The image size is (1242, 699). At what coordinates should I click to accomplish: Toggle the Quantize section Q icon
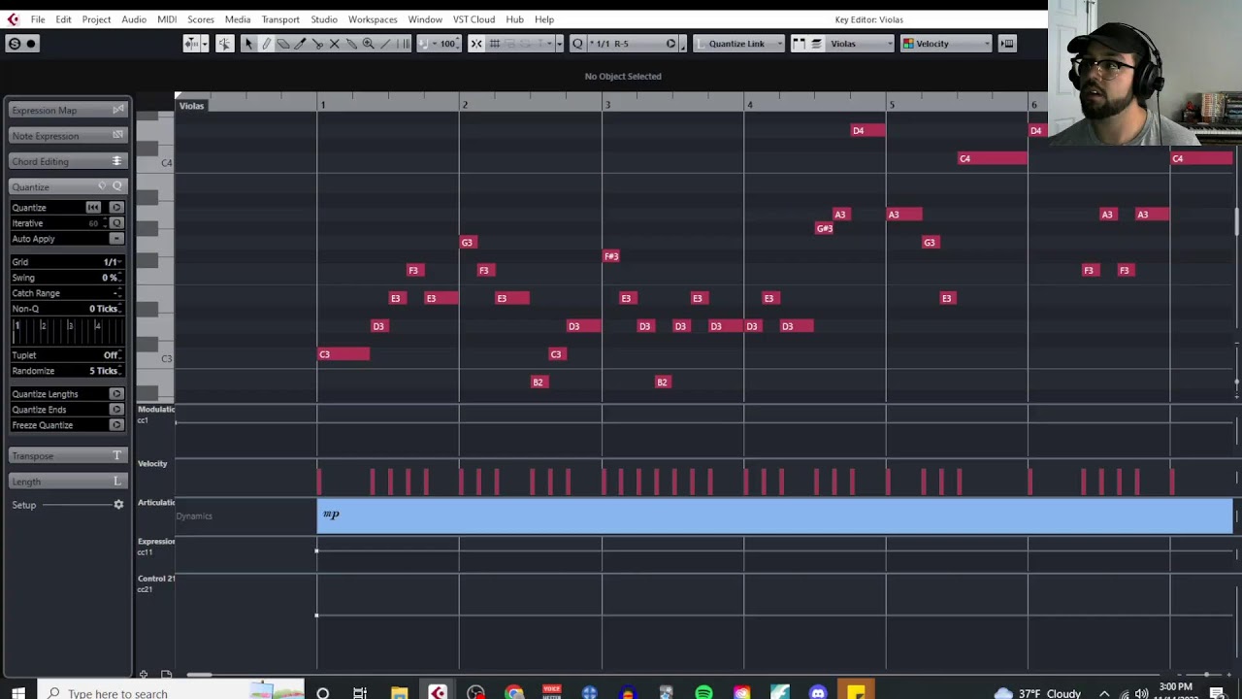point(117,186)
